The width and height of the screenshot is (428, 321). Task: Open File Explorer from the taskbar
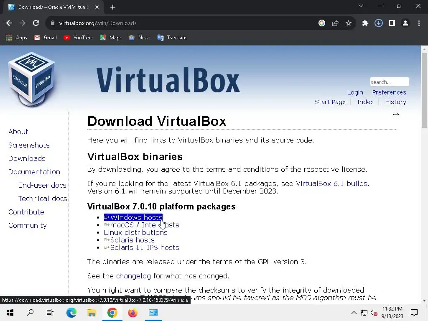[92, 313]
